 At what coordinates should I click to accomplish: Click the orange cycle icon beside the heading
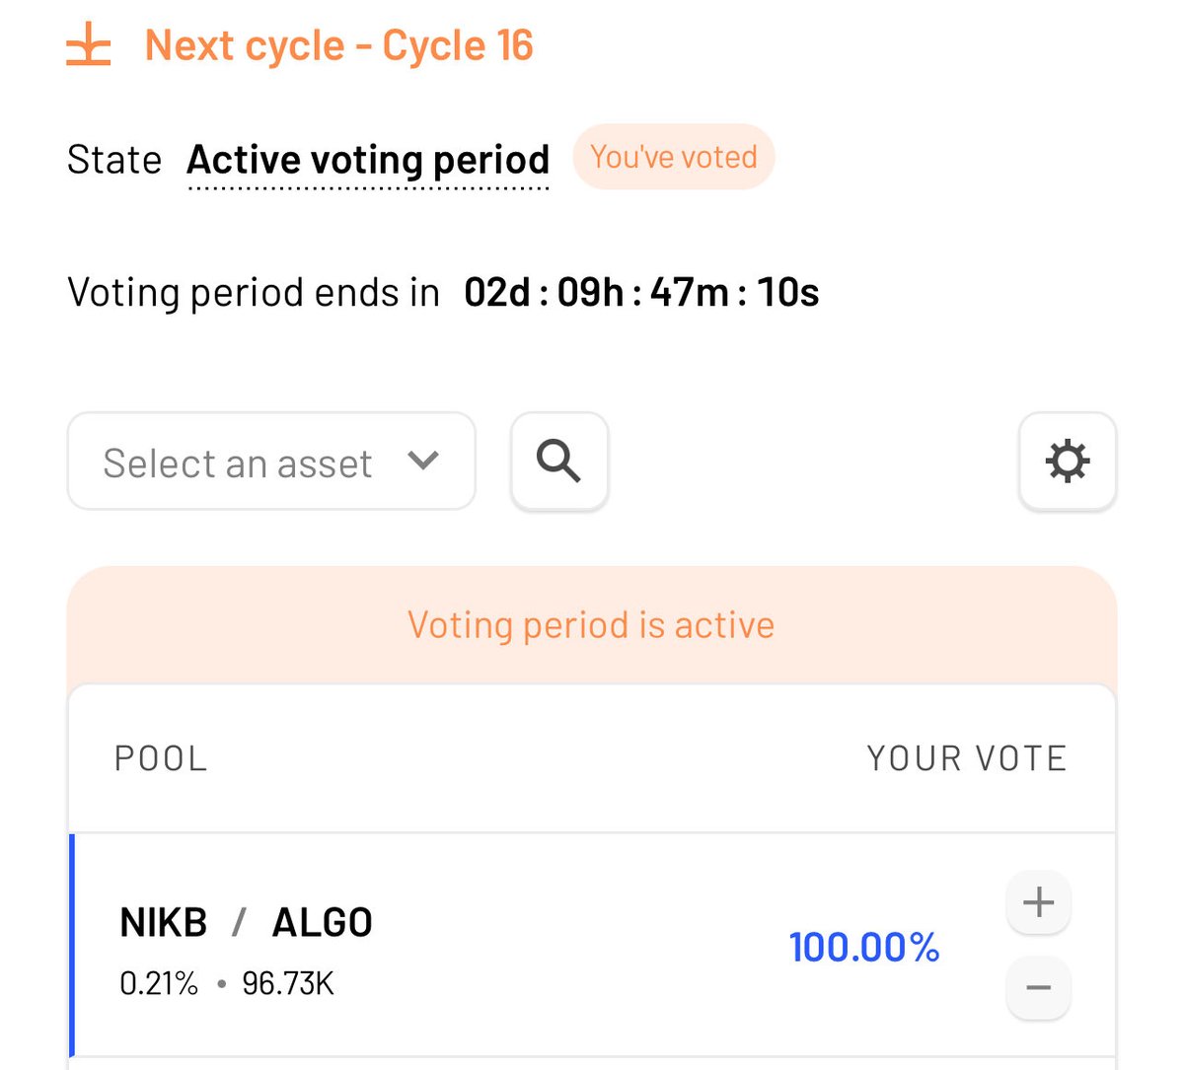(89, 46)
